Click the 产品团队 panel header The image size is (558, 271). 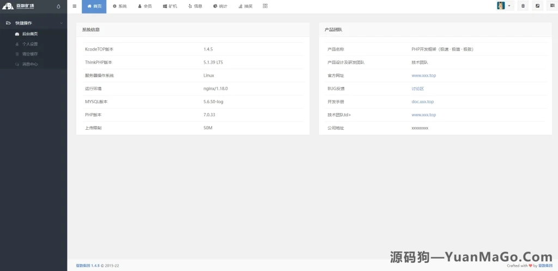coord(435,30)
